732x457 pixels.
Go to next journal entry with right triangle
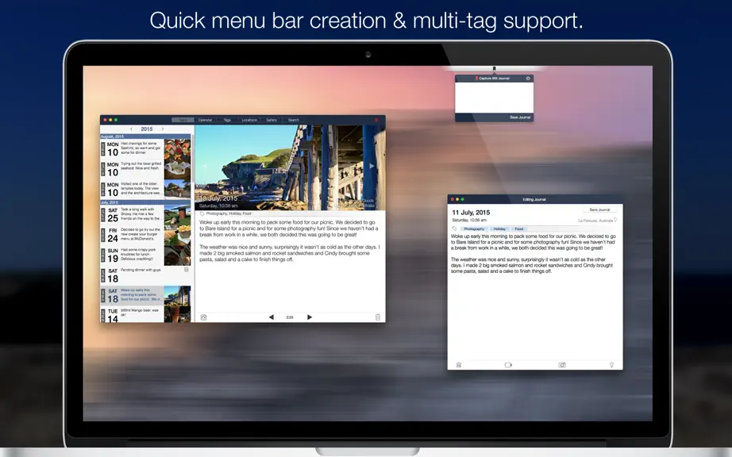310,317
